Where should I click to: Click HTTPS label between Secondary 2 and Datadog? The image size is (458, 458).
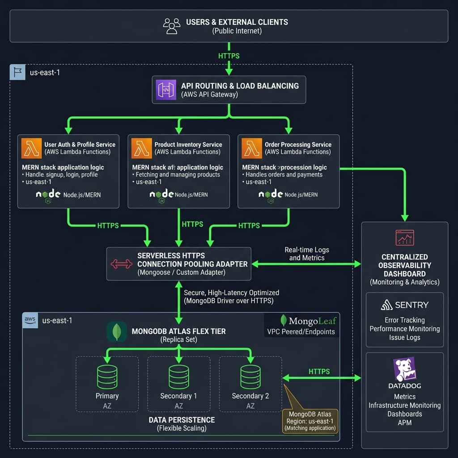(x=319, y=372)
